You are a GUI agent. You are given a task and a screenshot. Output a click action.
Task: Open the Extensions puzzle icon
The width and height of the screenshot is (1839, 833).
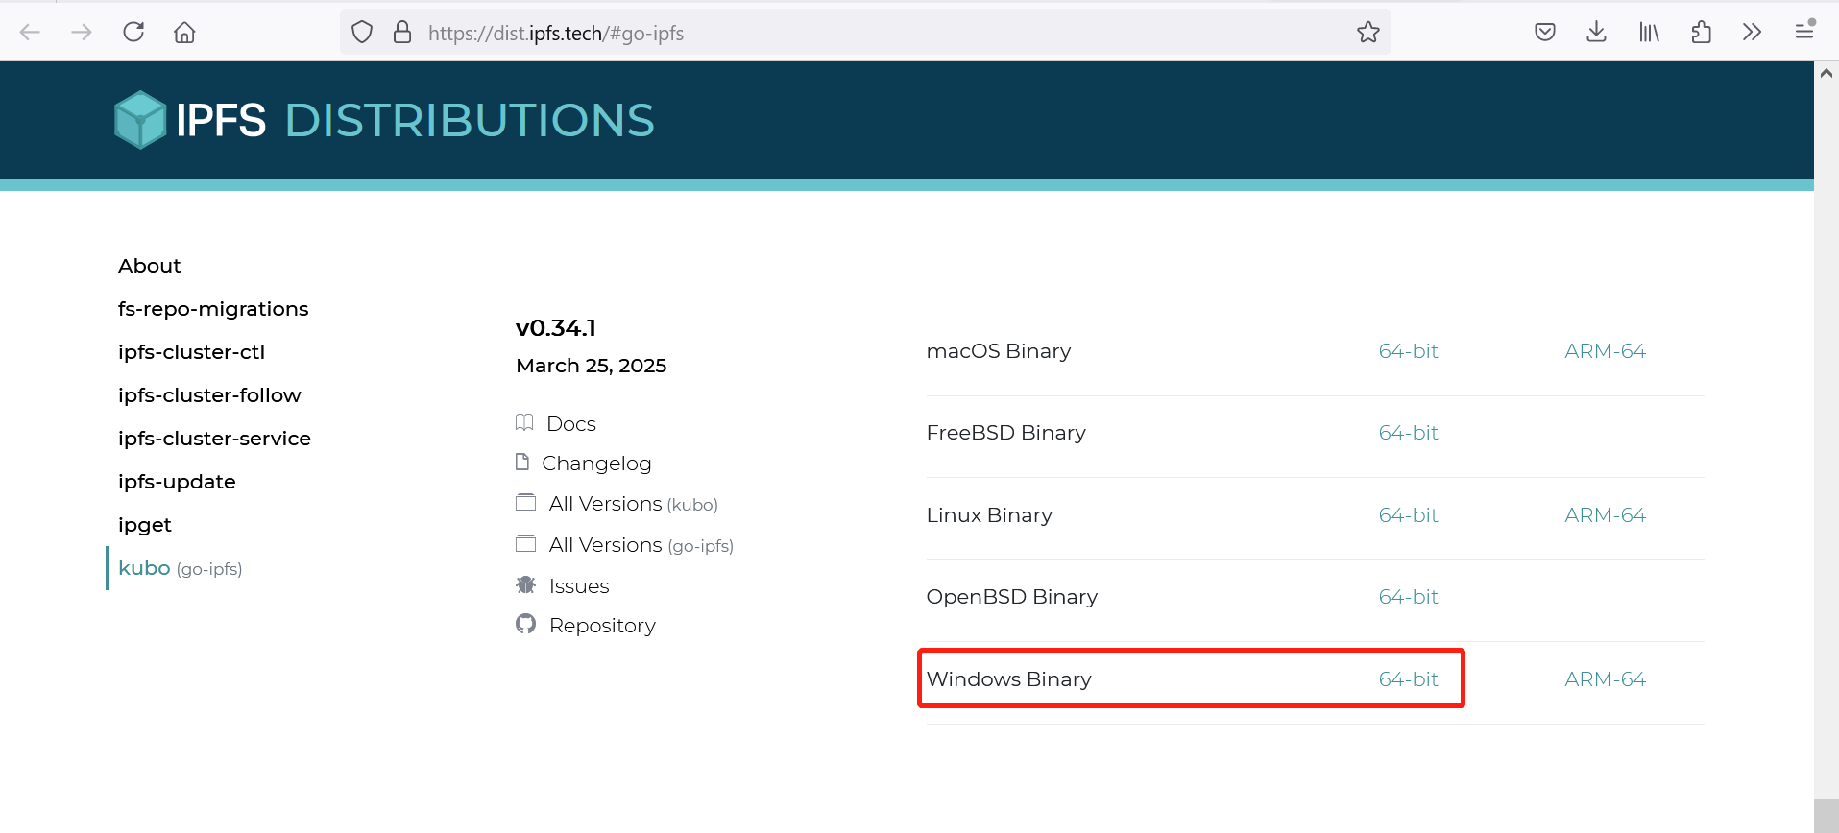pyautogui.click(x=1701, y=33)
